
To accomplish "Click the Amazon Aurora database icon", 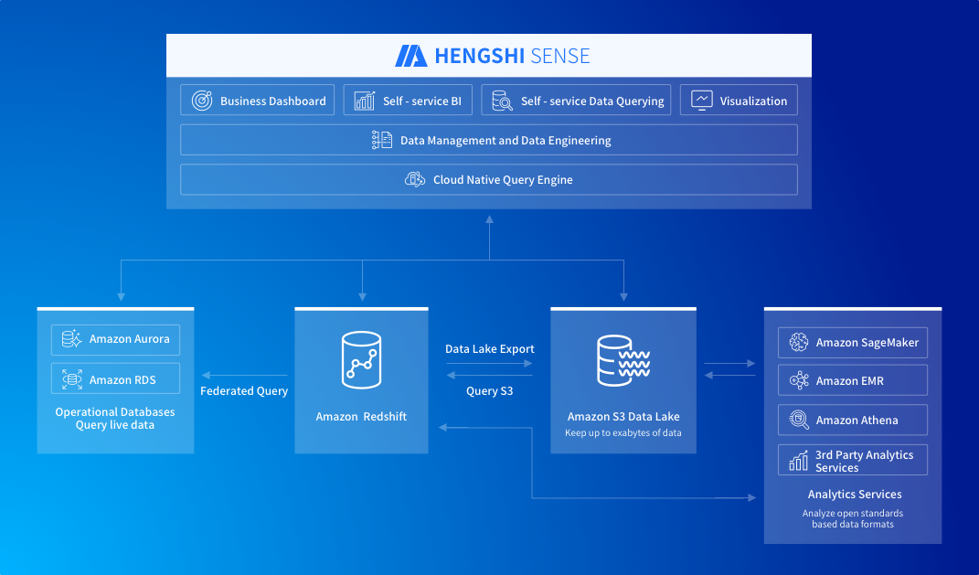I will 72,339.
